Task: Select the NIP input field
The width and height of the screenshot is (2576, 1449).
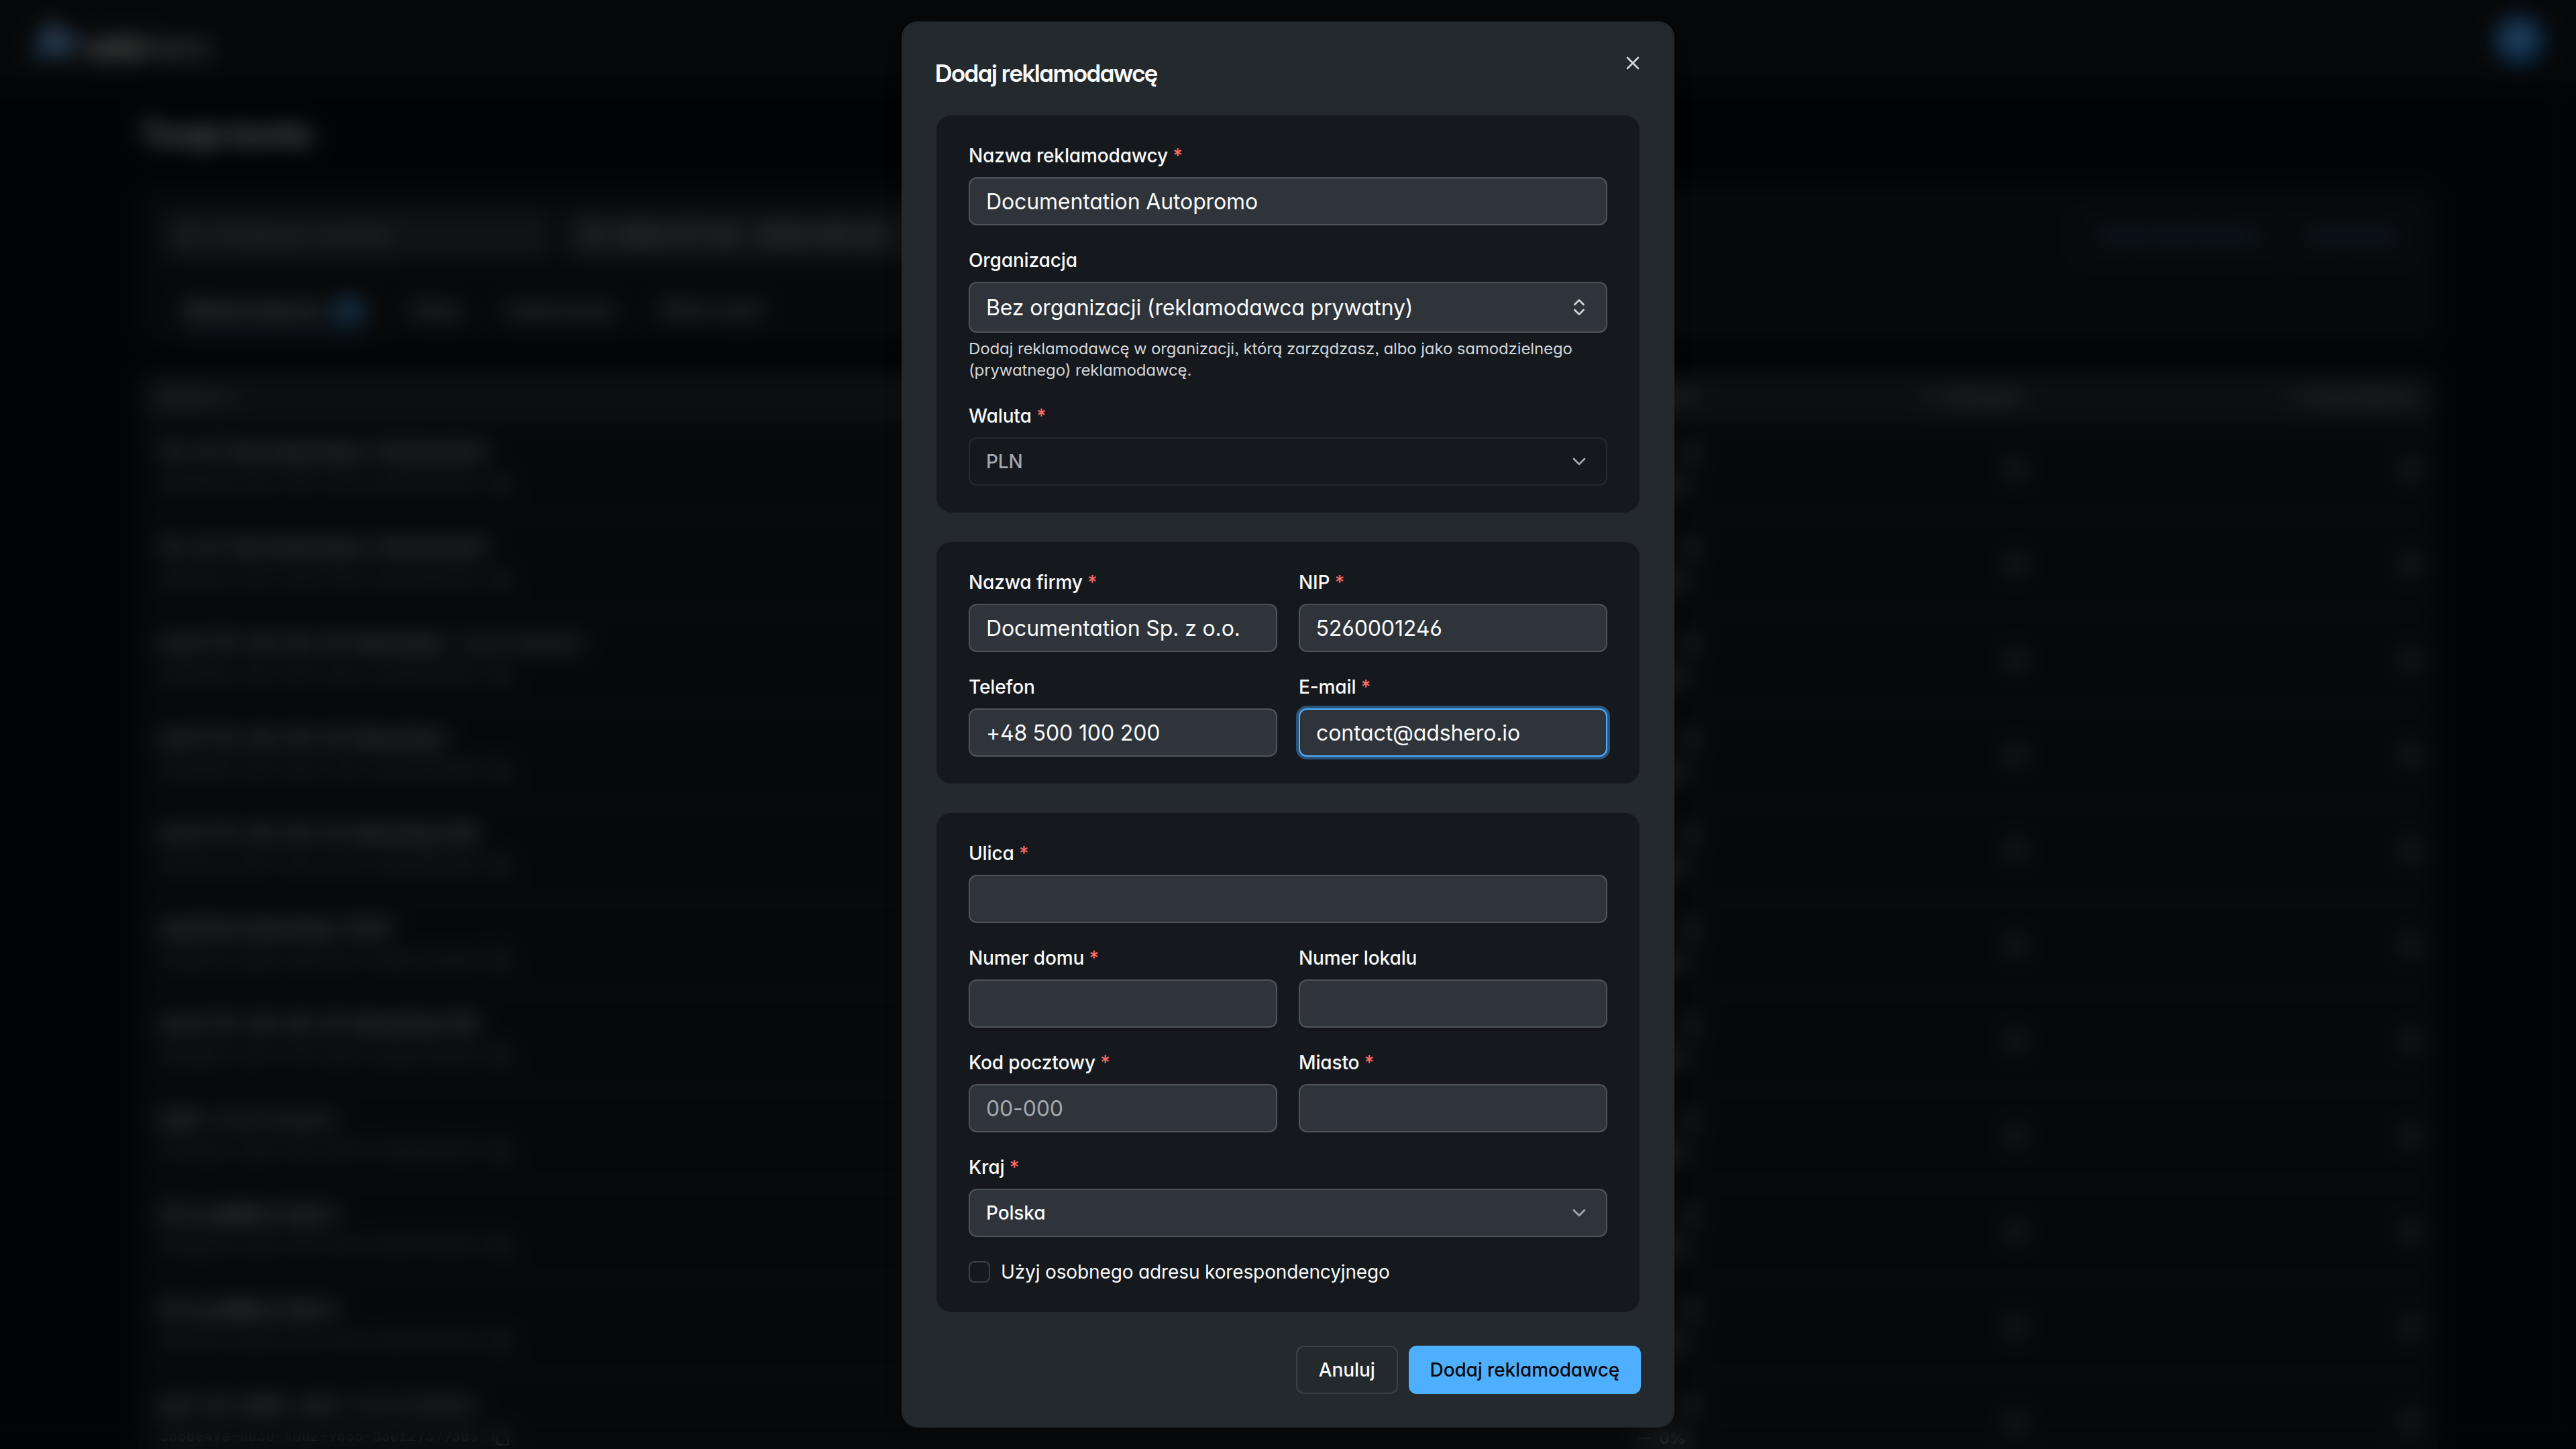Action: (1452, 628)
